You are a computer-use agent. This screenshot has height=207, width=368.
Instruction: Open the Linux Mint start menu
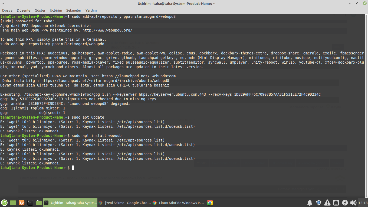pos(4,203)
